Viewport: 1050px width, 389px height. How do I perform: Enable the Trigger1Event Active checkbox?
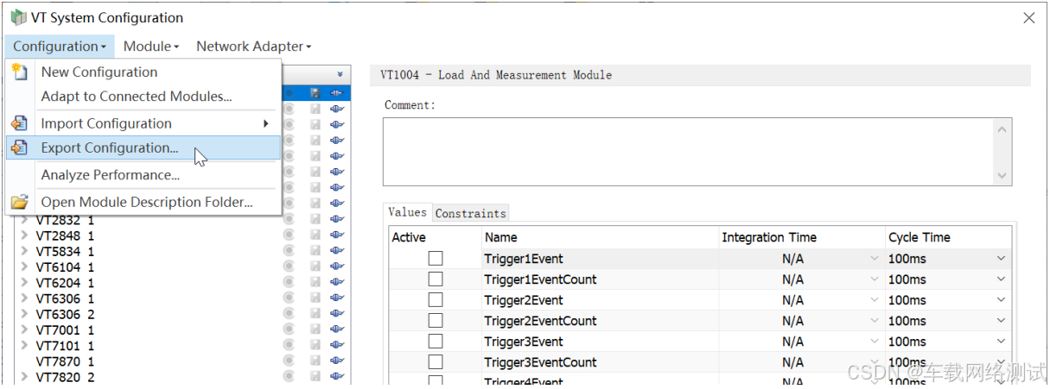(436, 258)
